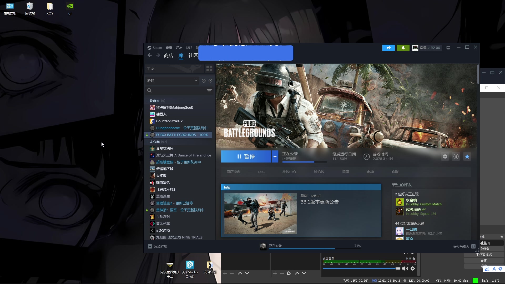This screenshot has width=505, height=284.
Task: Move OBS scene down arrow
Action: 247,273
